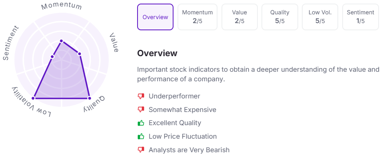The height and width of the screenshot is (157, 385).
Task: Switch to the Value 2/5 tab
Action: pyautogui.click(x=239, y=17)
